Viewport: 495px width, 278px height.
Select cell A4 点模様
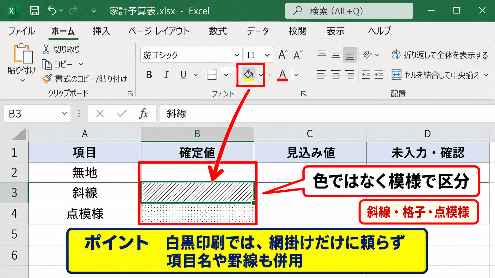click(85, 214)
